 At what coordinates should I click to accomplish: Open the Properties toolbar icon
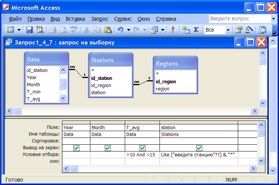[x=239, y=30]
